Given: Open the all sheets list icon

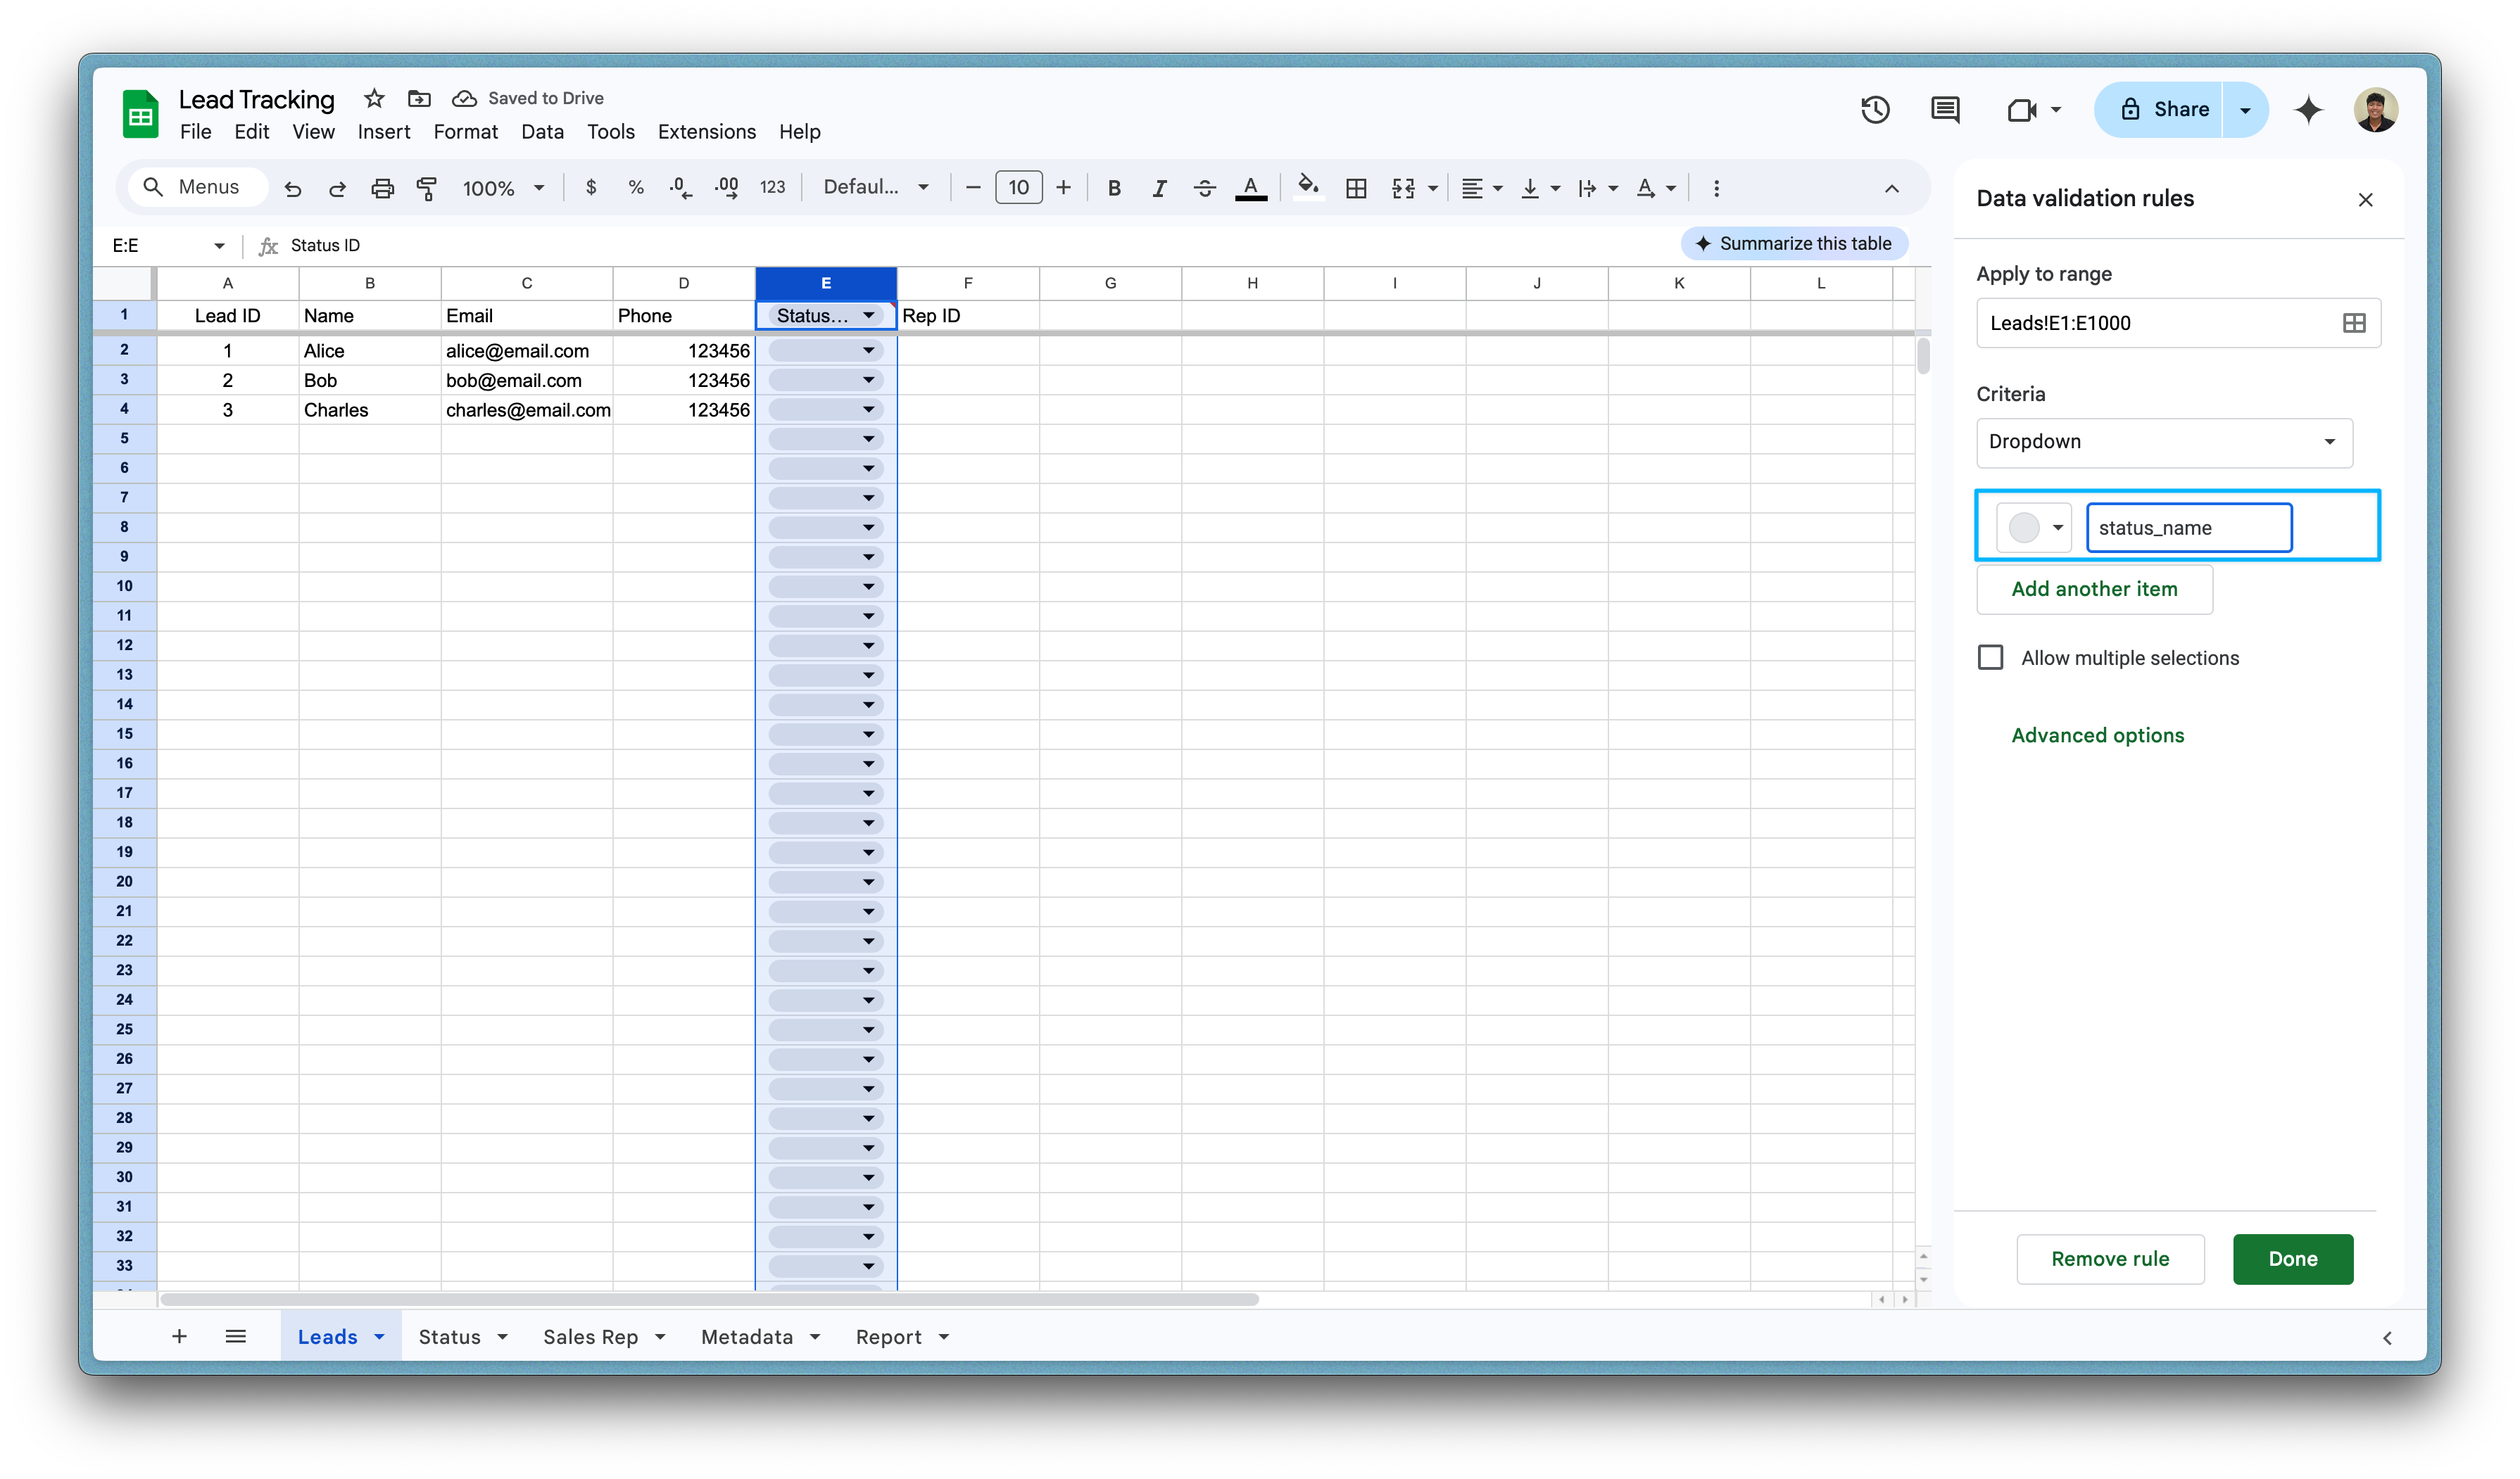Looking at the screenshot, I should coord(236,1336).
